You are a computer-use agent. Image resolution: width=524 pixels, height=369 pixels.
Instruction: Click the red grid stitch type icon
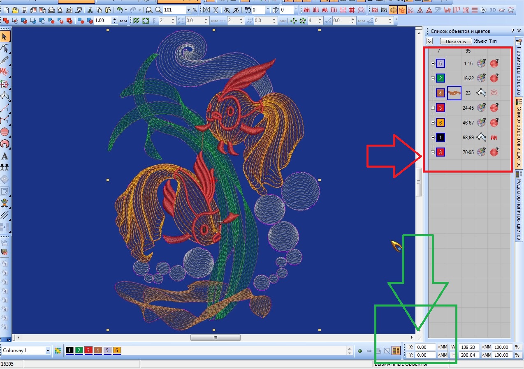(351, 10)
